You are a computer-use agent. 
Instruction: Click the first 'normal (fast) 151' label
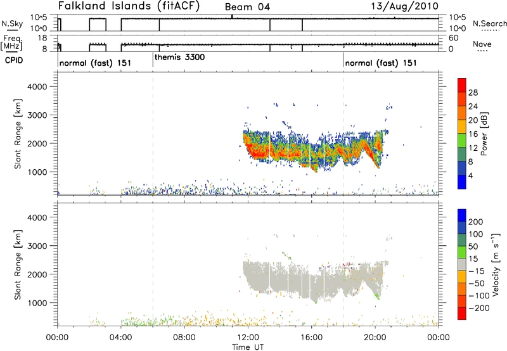[95, 63]
